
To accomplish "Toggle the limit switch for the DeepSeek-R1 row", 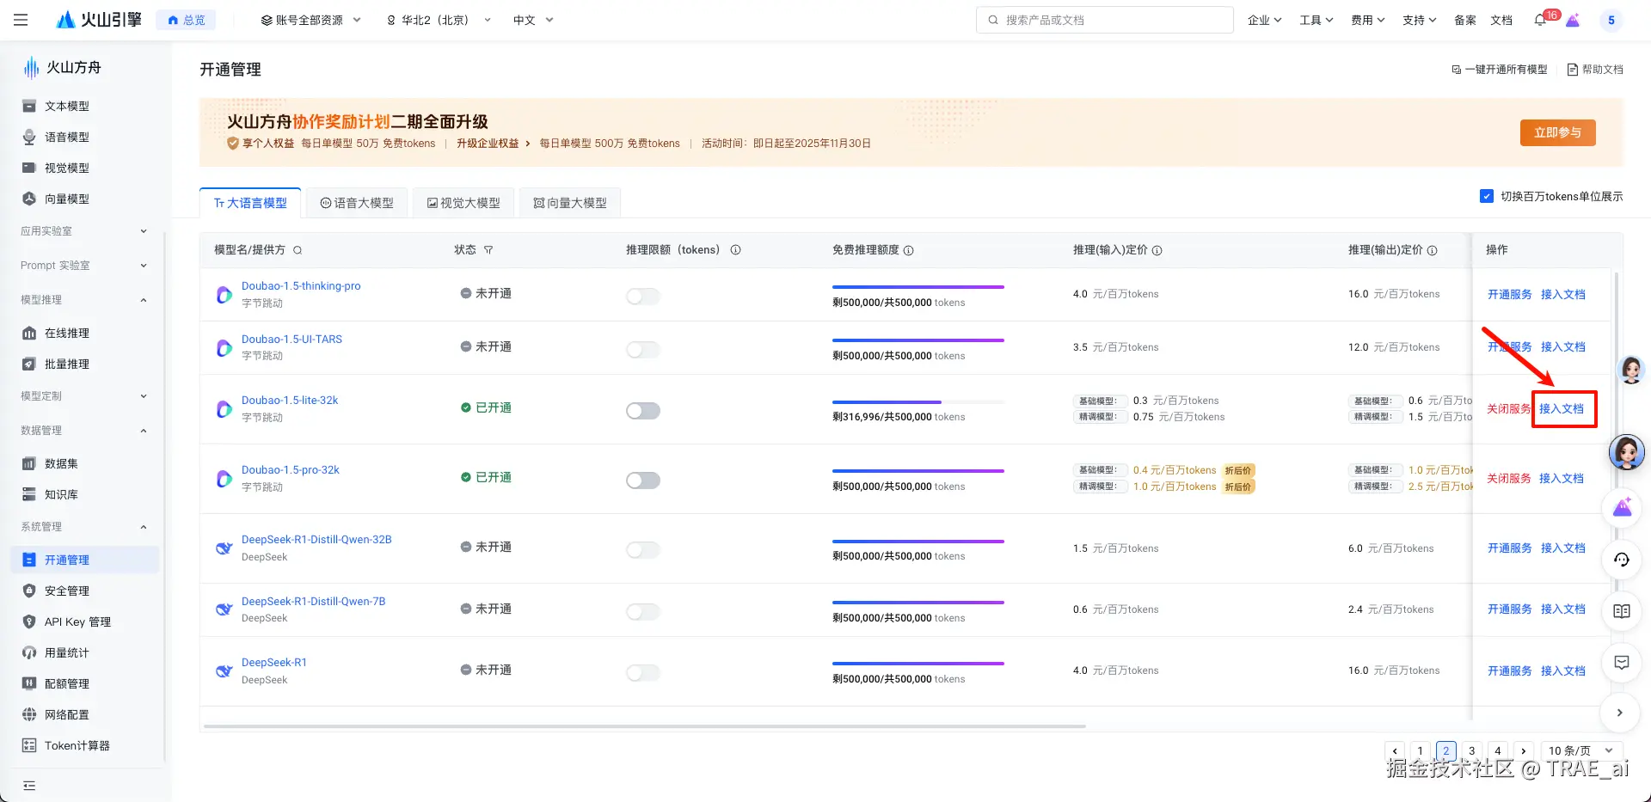I will click(643, 673).
